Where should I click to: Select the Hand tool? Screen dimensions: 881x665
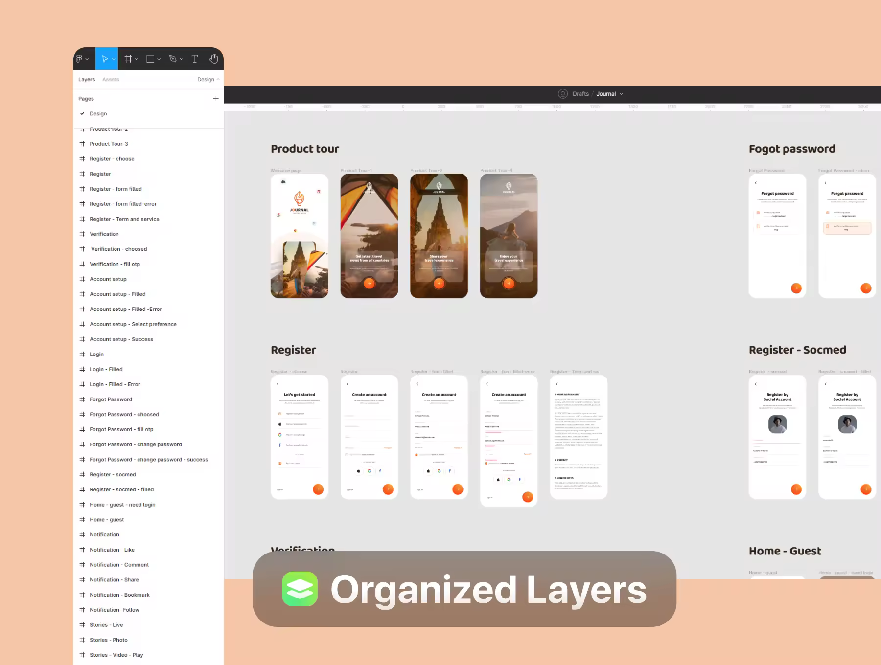tap(213, 59)
